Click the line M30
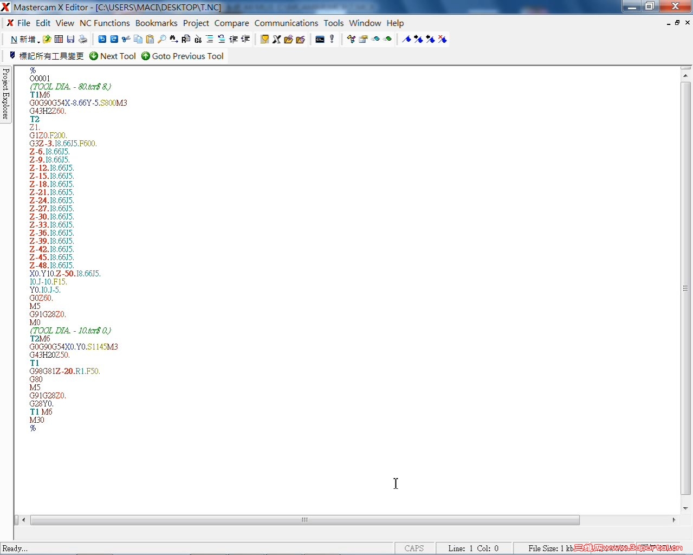Screen dimensions: 693x555 pos(37,420)
